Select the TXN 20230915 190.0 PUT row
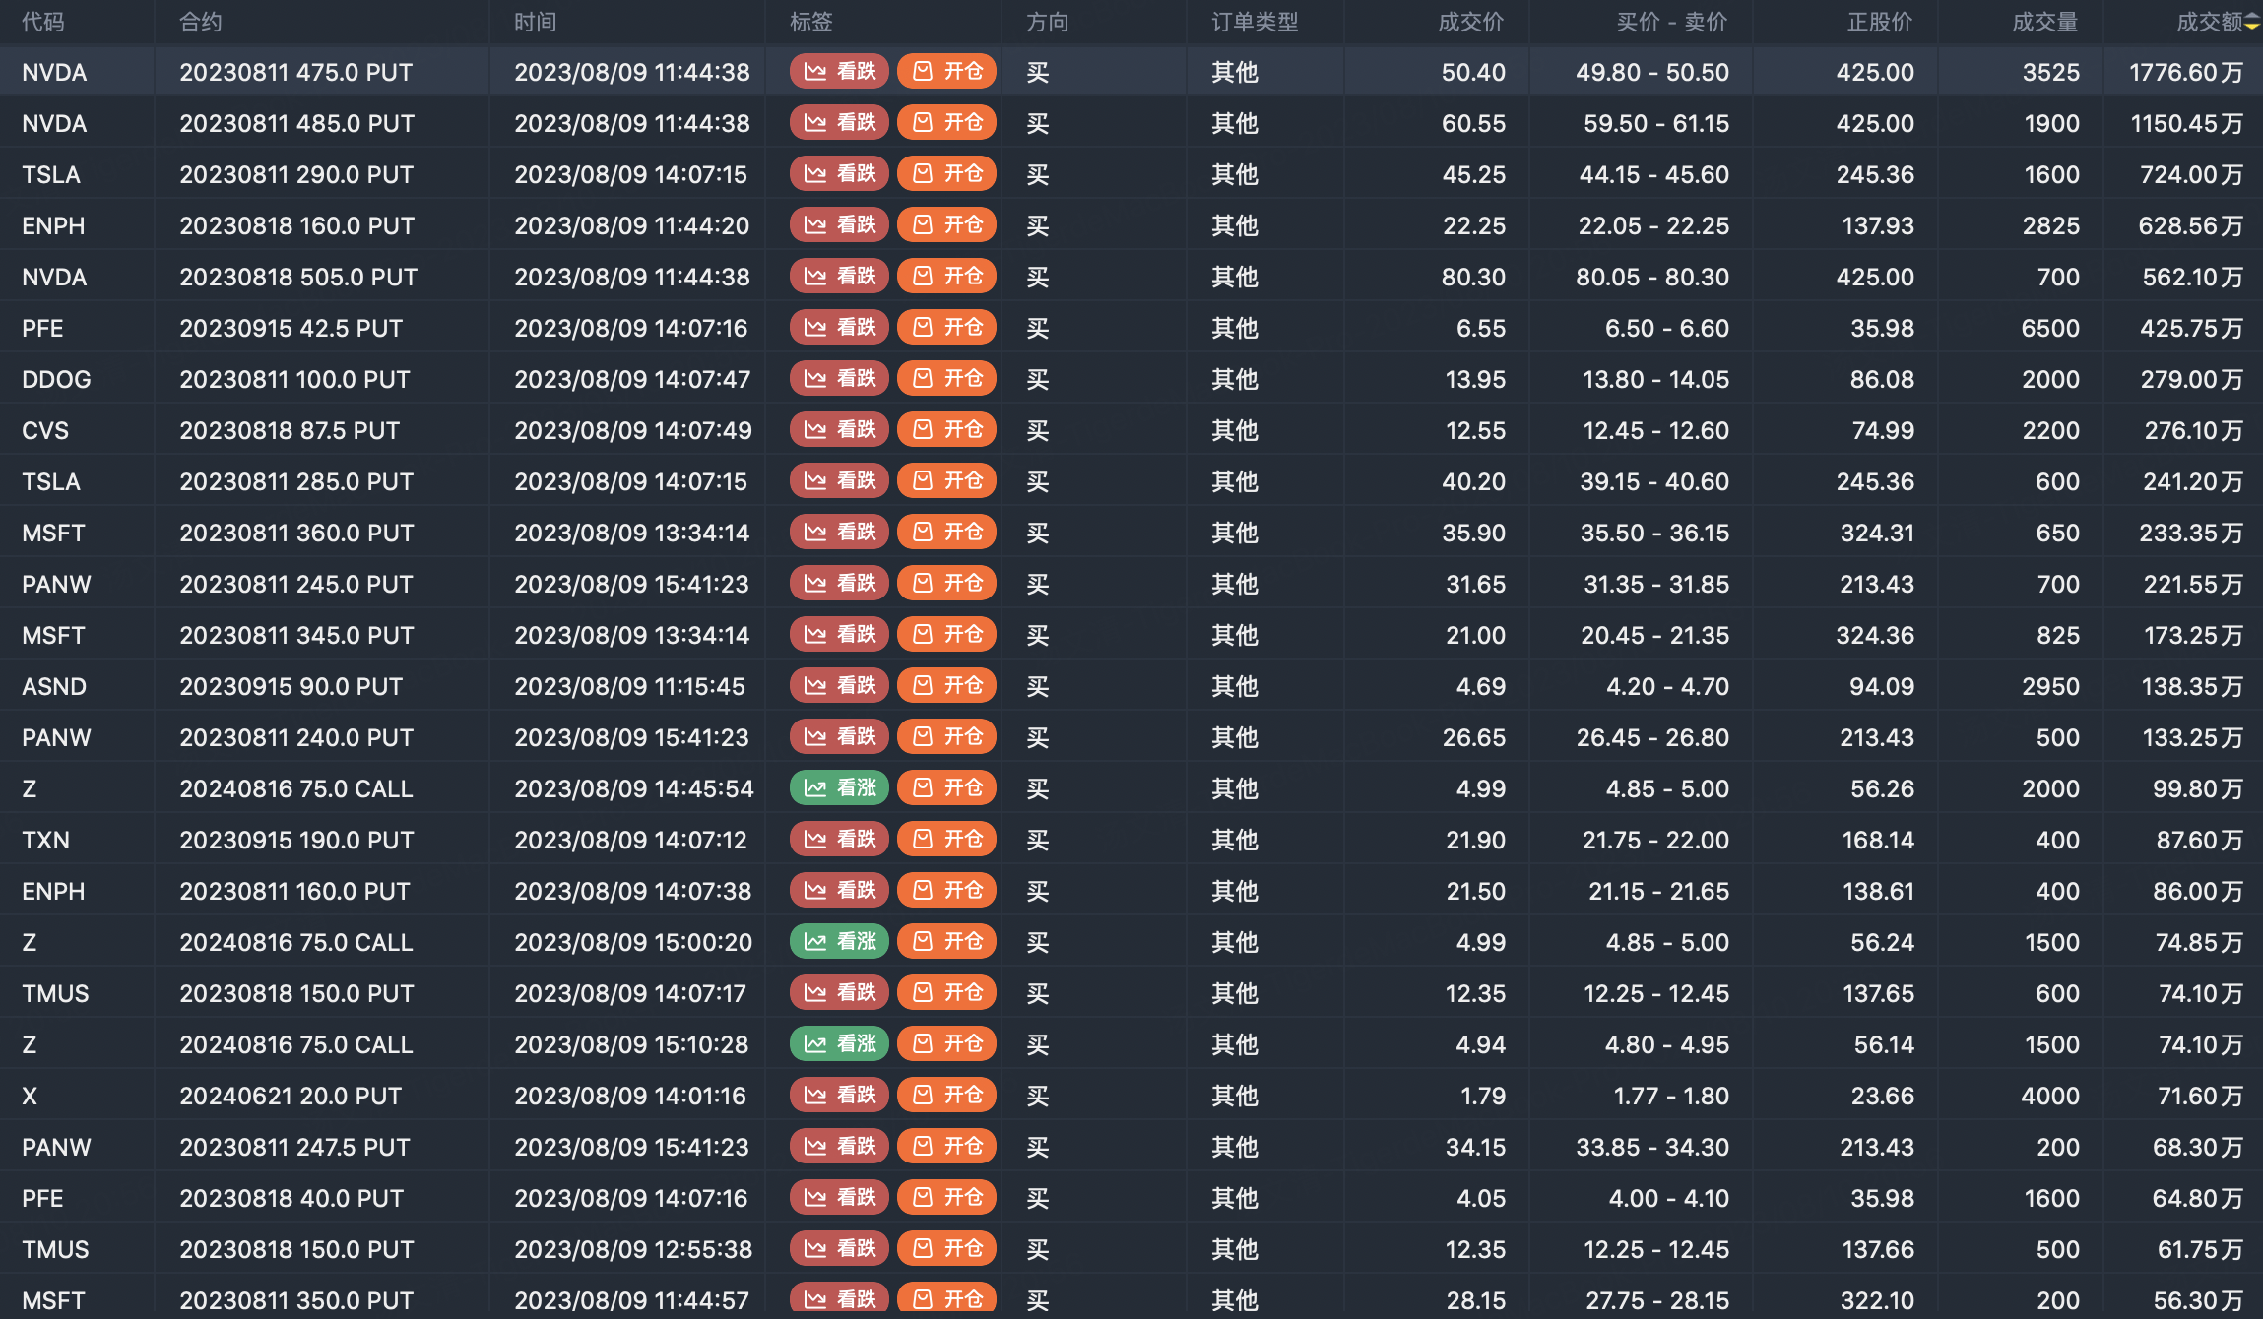This screenshot has height=1319, width=2263. tap(296, 840)
